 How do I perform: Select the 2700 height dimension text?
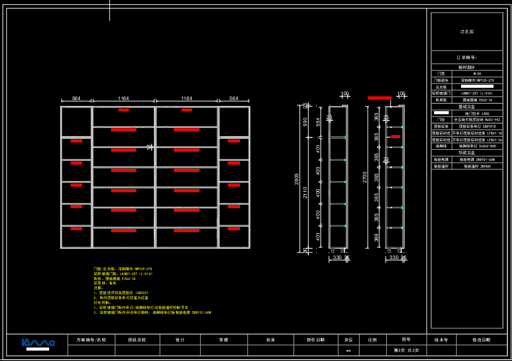365,177
